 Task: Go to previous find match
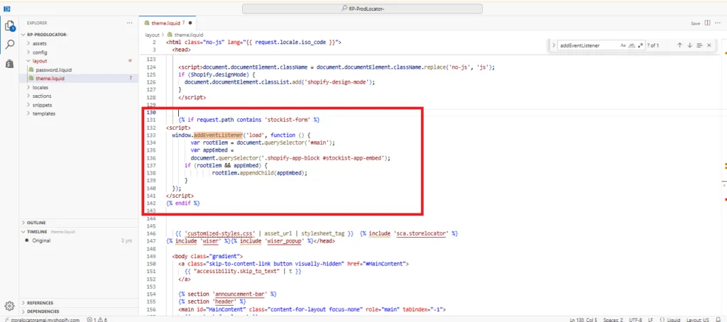click(679, 45)
